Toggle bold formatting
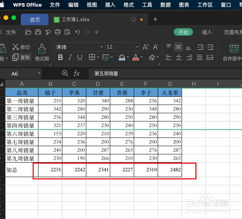The width and height of the screenshot is (242, 219). (x=60, y=57)
